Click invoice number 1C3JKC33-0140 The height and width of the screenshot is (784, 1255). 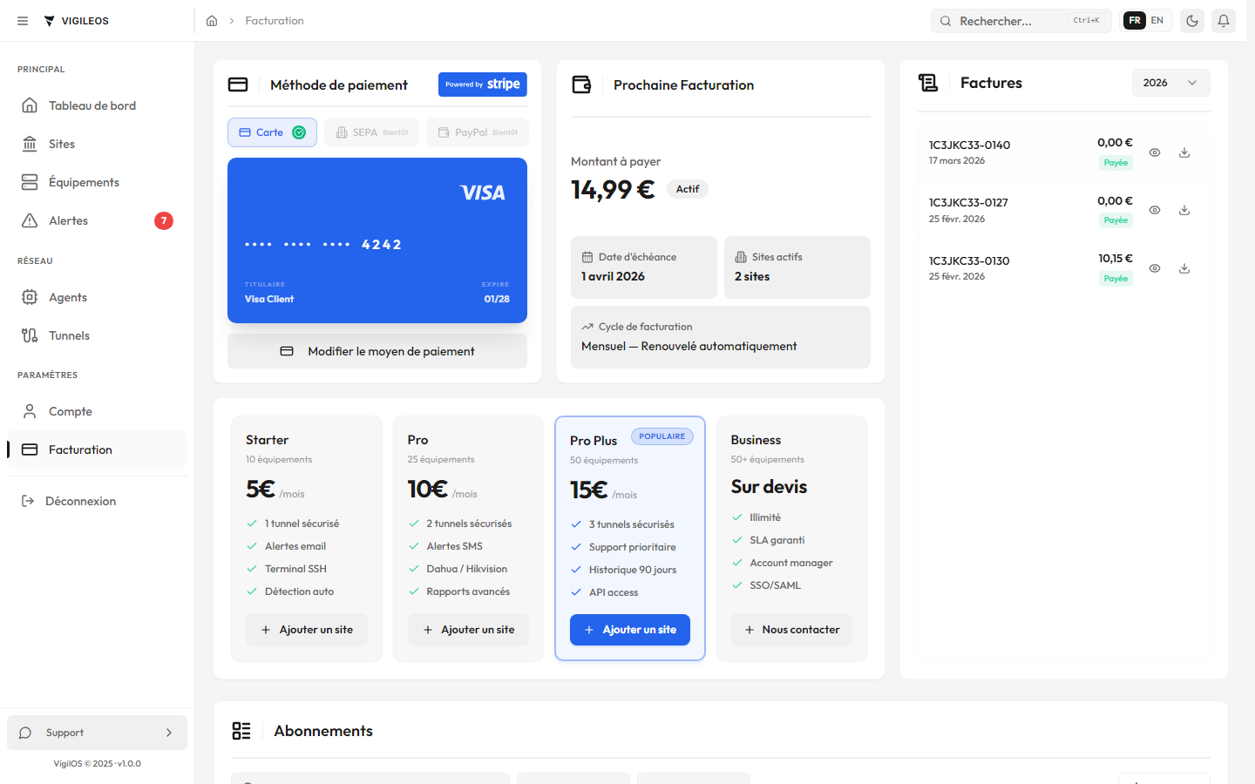click(969, 145)
